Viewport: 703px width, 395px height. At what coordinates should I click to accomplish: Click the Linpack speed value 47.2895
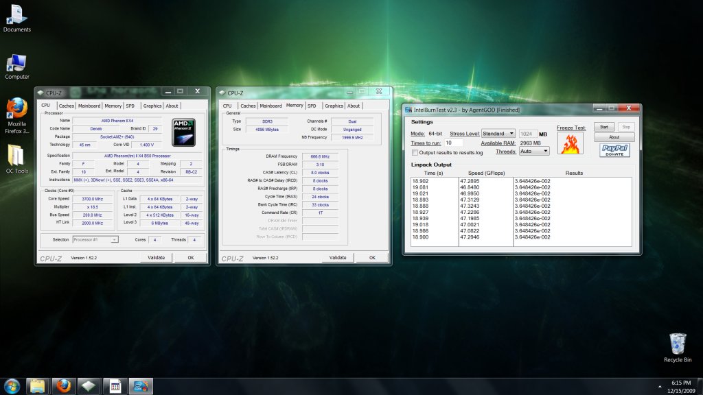point(470,181)
